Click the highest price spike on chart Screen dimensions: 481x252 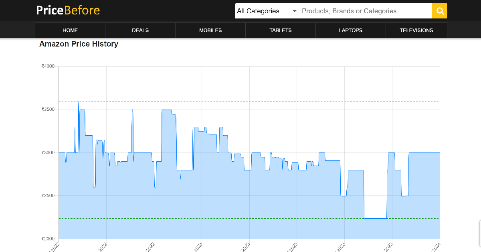[78, 102]
